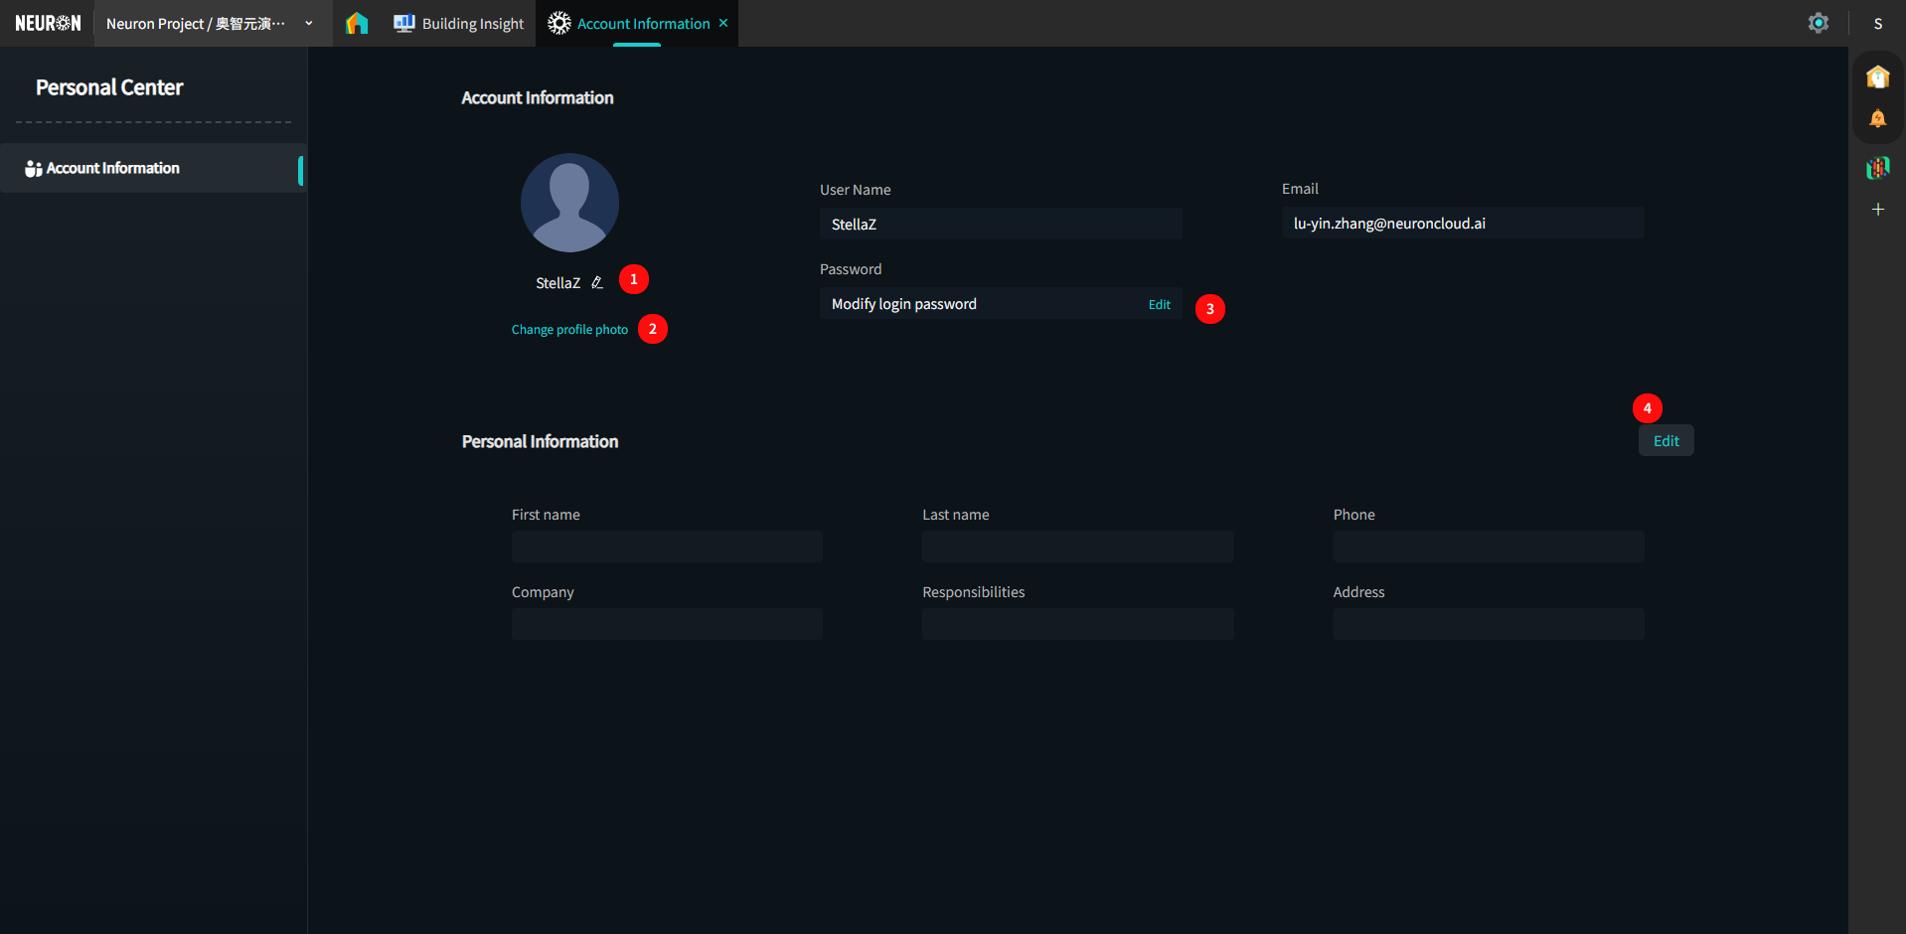Click the Building Insight tab icon
Screen dimensions: 1906x934
[403, 23]
